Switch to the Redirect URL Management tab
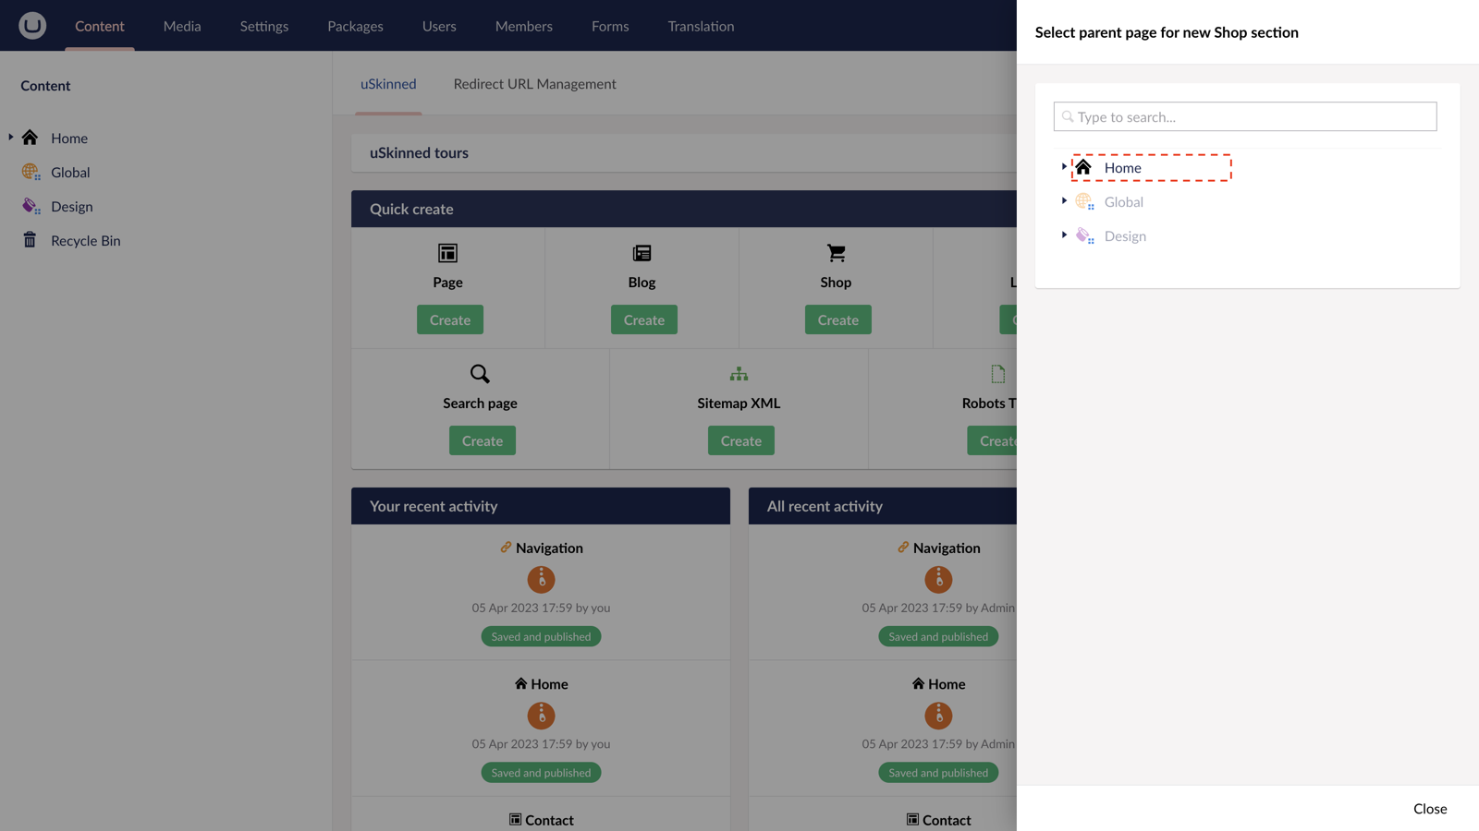 (534, 83)
